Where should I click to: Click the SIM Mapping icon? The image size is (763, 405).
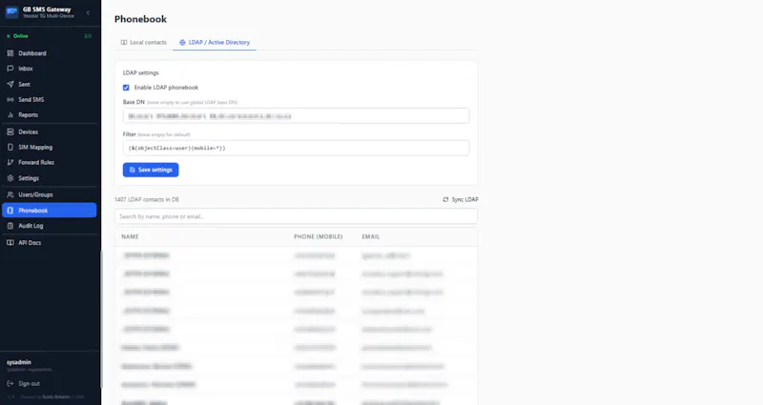point(10,147)
